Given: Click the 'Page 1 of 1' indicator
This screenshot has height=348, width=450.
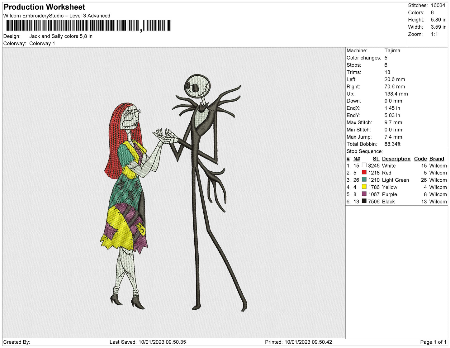Looking at the screenshot, I should (433, 342).
